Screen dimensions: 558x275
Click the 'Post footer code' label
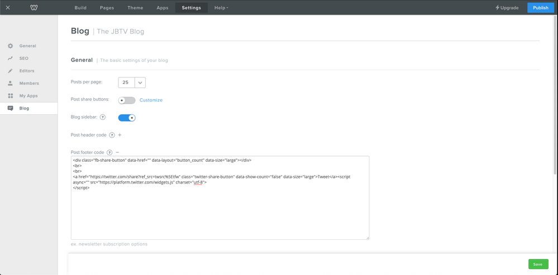click(88, 152)
